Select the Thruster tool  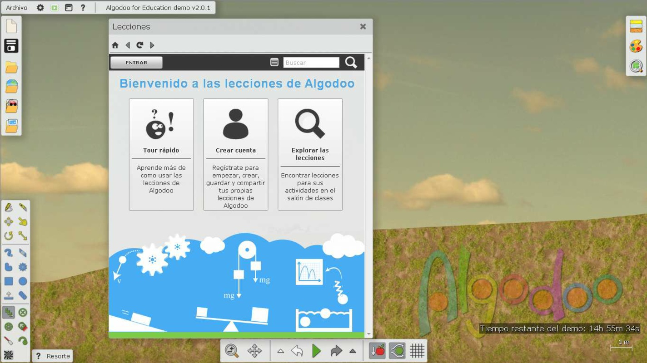[23, 326]
